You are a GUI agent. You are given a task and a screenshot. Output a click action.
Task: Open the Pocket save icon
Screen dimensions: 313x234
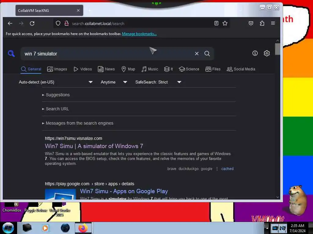click(x=251, y=23)
